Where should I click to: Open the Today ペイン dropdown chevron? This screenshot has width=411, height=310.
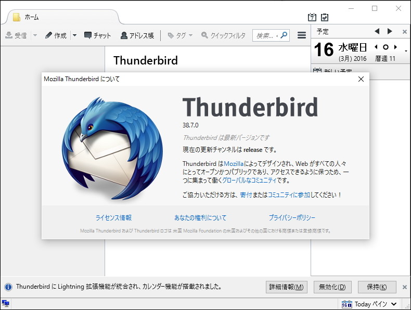(x=394, y=304)
